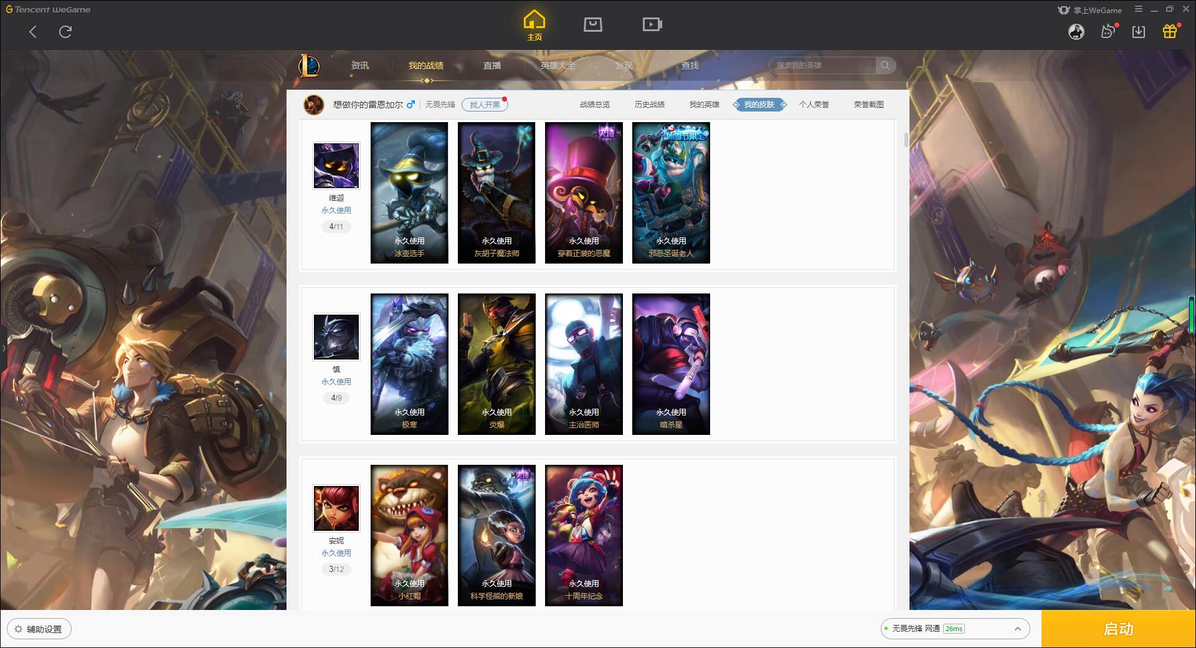
Task: Click the League of Legends logo
Action: (x=309, y=65)
